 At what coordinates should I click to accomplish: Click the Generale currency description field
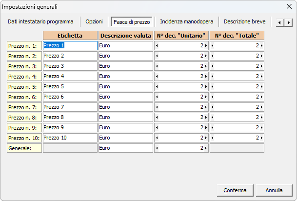[125, 148]
